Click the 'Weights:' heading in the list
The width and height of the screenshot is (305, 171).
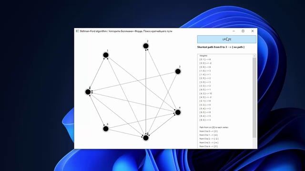pyautogui.click(x=203, y=56)
